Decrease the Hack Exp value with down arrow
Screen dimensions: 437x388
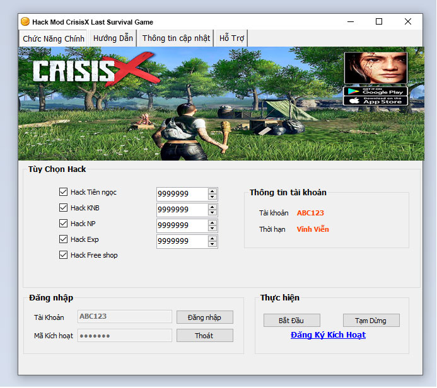(x=213, y=244)
